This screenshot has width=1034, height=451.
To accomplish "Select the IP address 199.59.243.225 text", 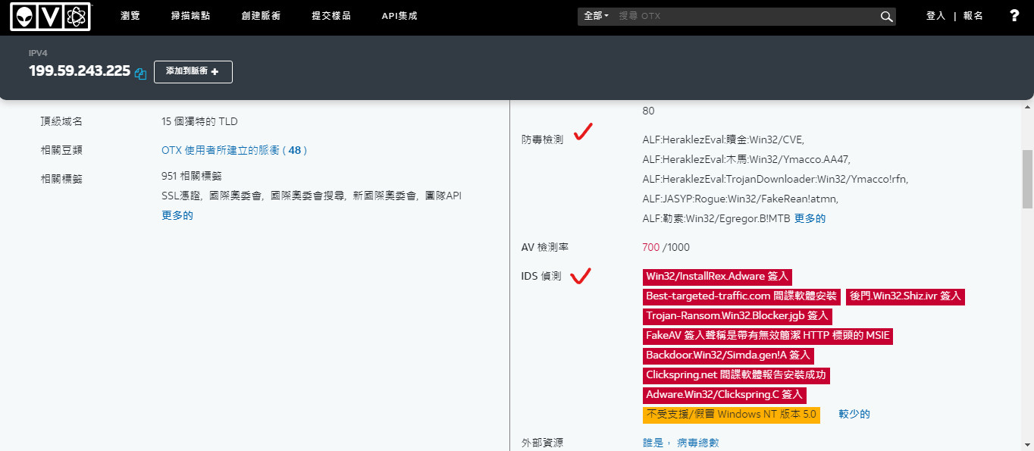I will pos(80,71).
